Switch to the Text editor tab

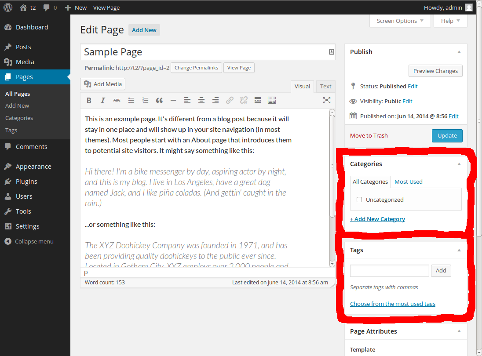click(325, 87)
